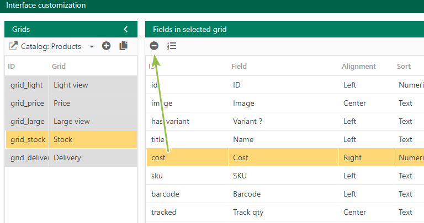The height and width of the screenshot is (223, 424).
Task: Click the remove field minus icon
Action: (x=154, y=46)
